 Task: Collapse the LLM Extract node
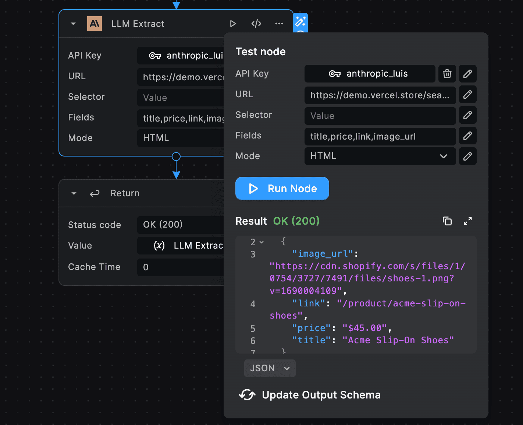(x=73, y=24)
